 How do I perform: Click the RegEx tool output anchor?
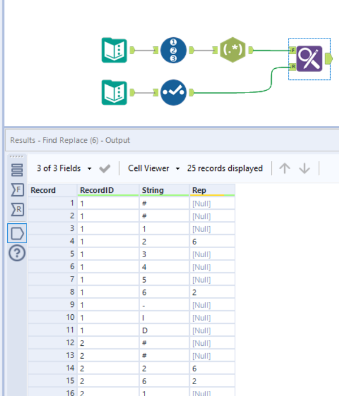[251, 50]
